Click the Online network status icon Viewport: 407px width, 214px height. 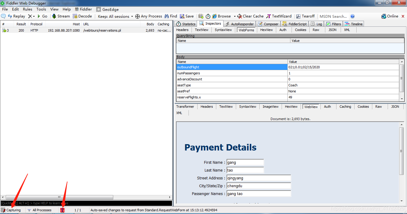(390, 16)
